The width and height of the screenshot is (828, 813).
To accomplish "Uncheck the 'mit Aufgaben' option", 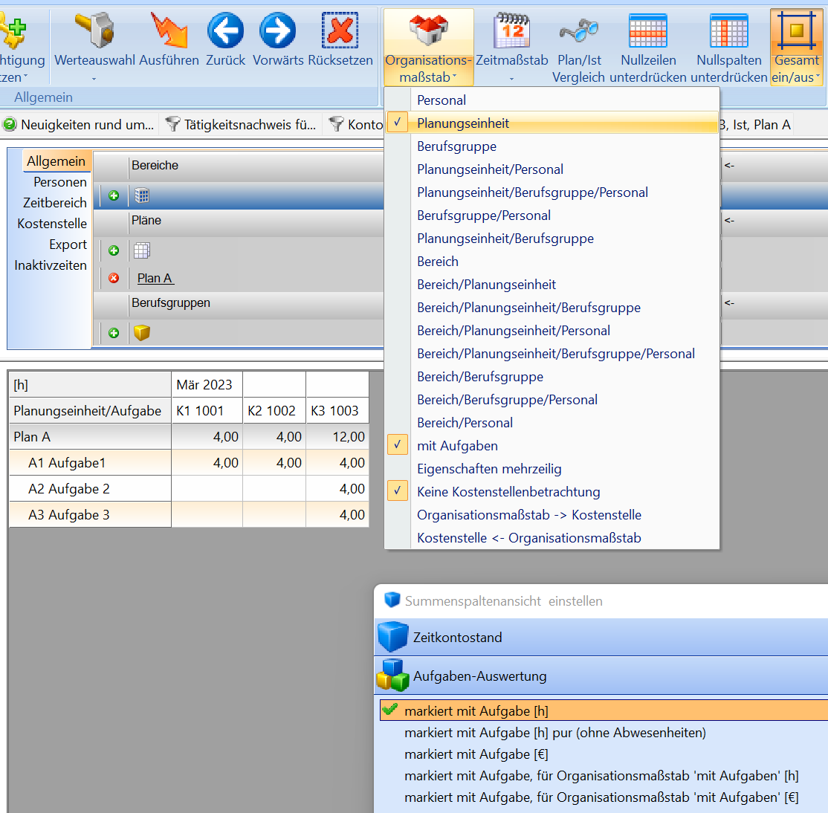I will coord(457,446).
